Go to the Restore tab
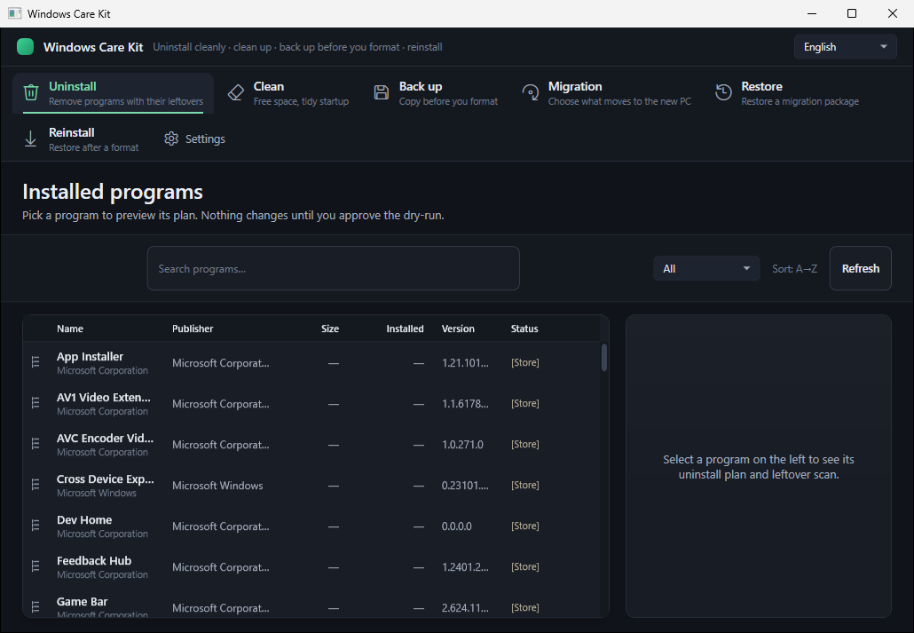914x633 pixels. pos(787,92)
